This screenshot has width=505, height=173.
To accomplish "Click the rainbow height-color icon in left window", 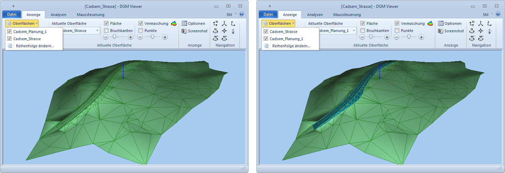I will pyautogui.click(x=174, y=23).
